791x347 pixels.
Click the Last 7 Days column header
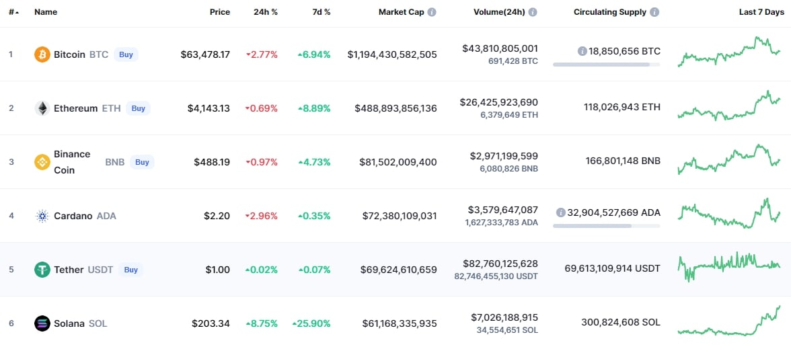click(x=761, y=12)
